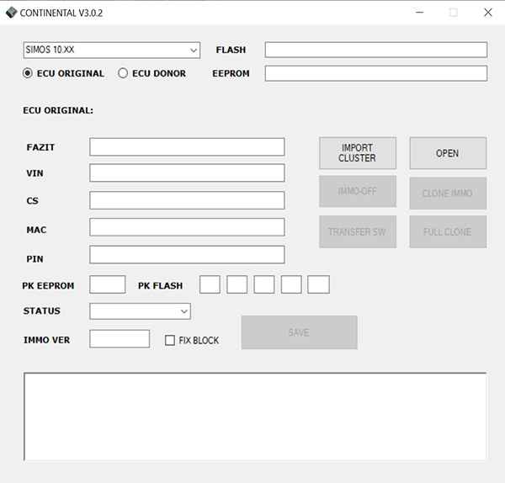
Task: Enable the FIX BLOCK checkbox
Action: (170, 340)
